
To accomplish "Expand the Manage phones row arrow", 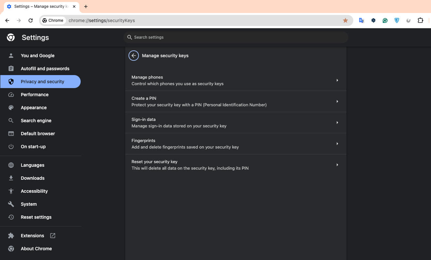I will [337, 80].
